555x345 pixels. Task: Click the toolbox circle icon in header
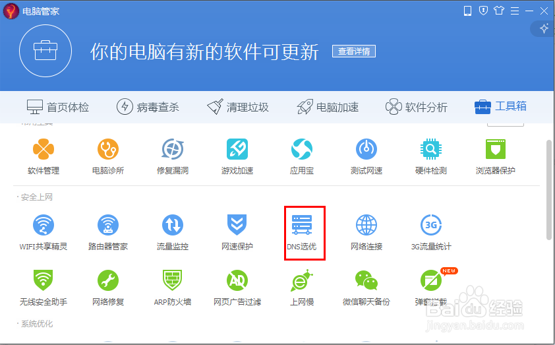click(x=45, y=51)
